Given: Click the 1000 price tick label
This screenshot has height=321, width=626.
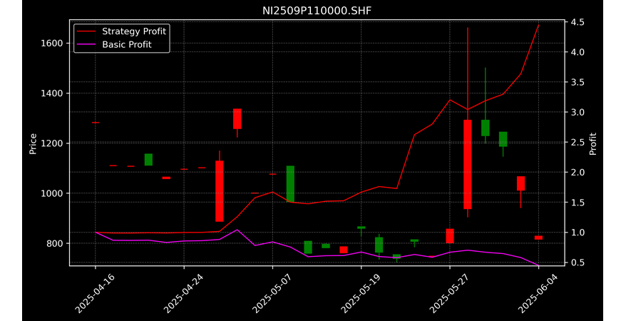Looking at the screenshot, I should tap(52, 193).
